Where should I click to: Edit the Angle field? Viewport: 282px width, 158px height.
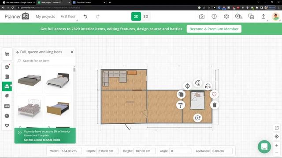tap(180, 151)
